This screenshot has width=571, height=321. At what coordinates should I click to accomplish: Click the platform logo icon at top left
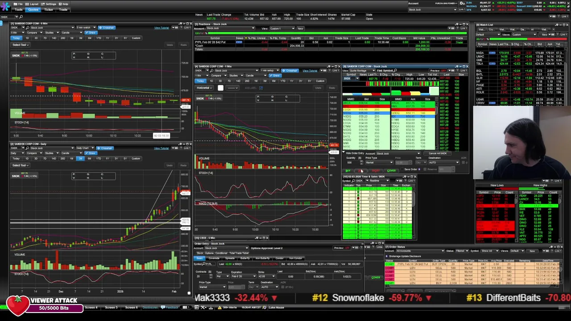[5, 6]
